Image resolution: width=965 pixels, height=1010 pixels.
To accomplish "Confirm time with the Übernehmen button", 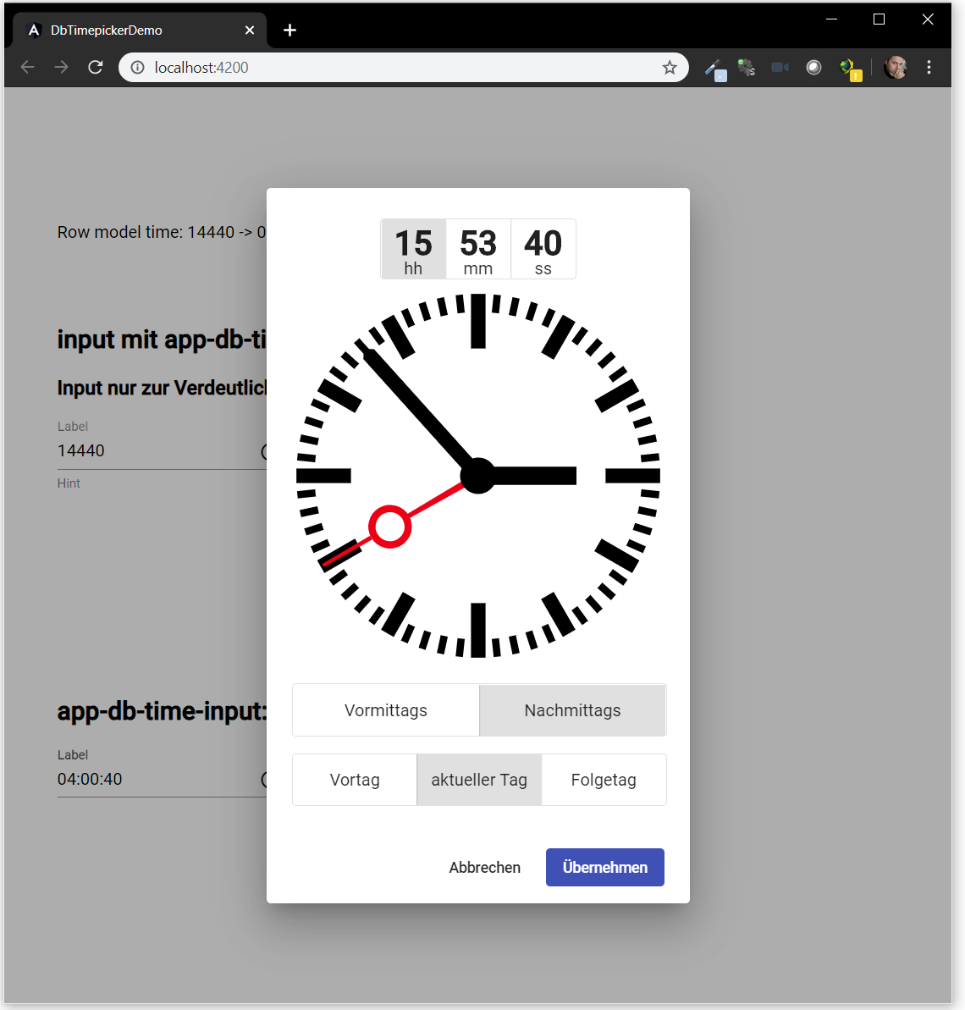I will [604, 868].
